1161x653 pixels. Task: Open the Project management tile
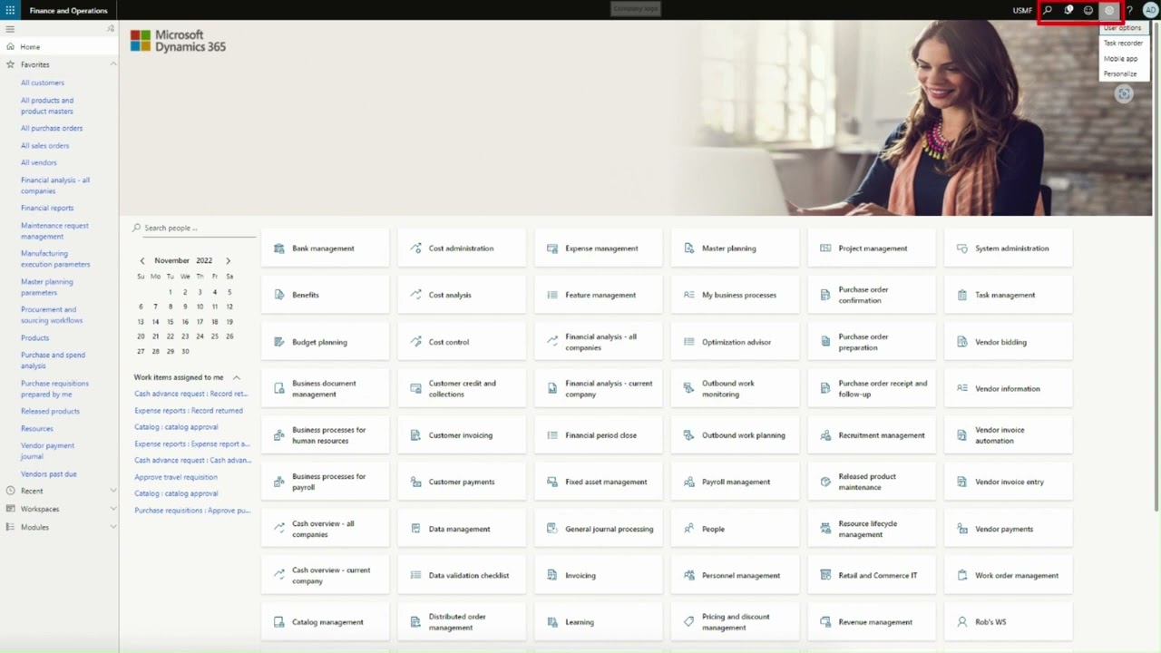point(872,249)
